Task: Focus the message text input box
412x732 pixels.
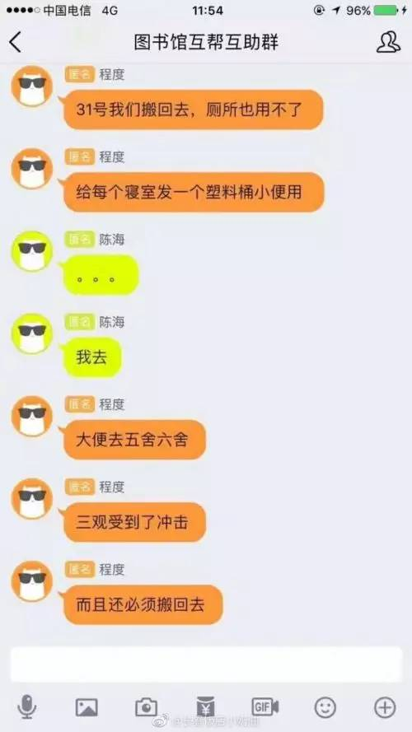Action: pyautogui.click(x=206, y=664)
